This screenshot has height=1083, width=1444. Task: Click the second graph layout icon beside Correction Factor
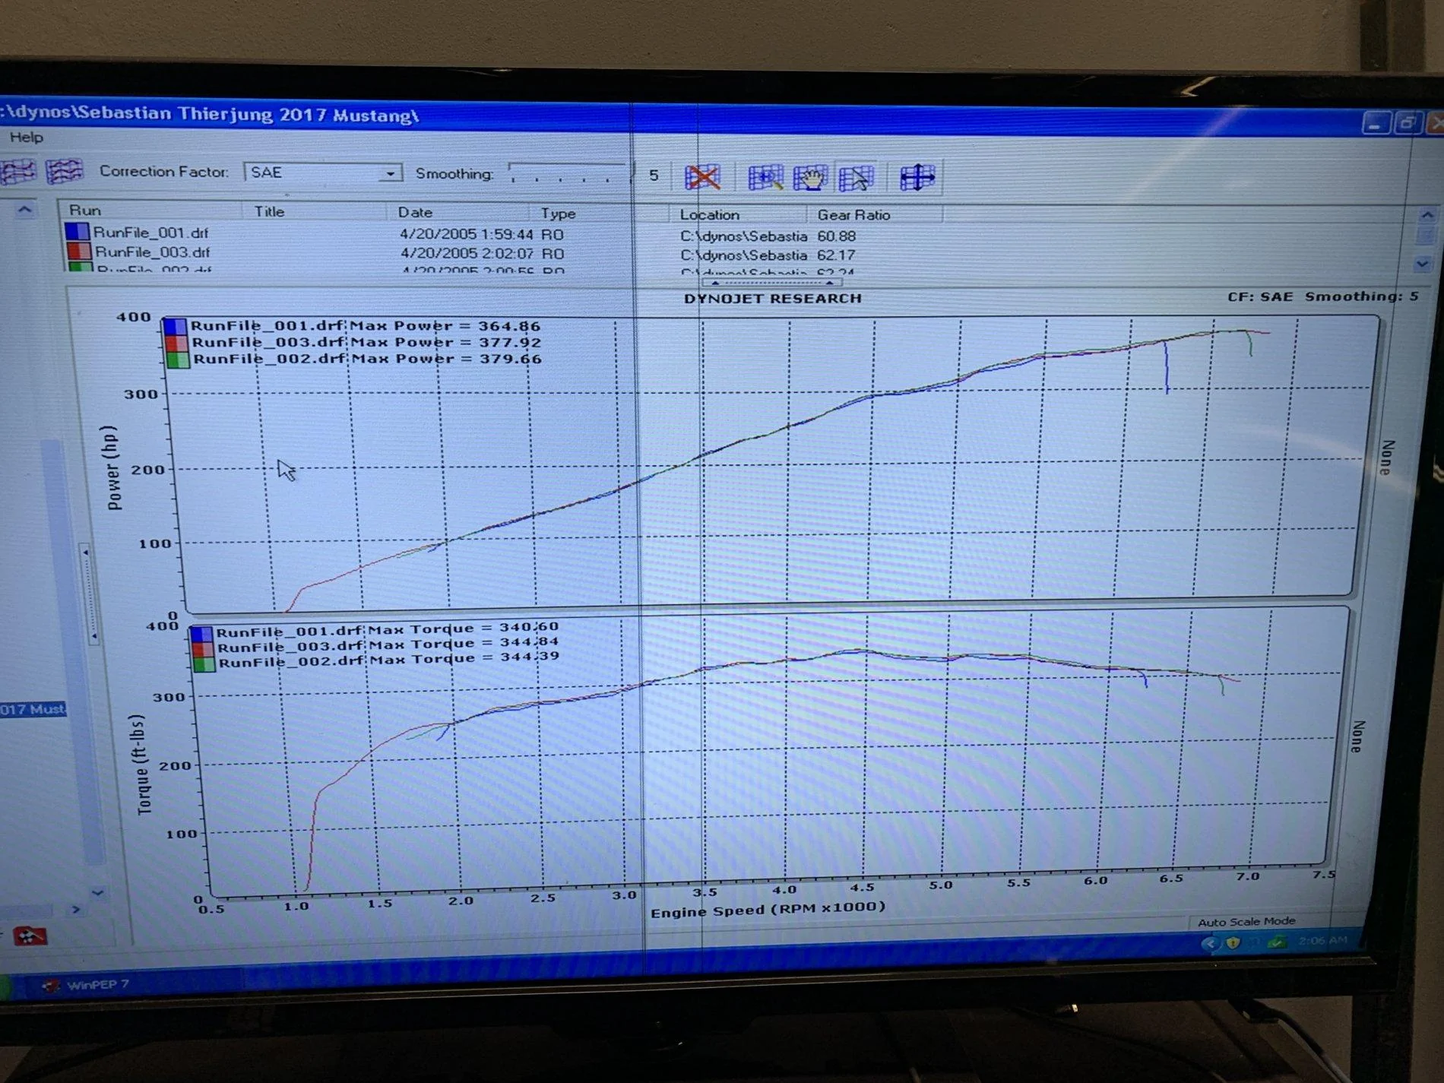65,171
